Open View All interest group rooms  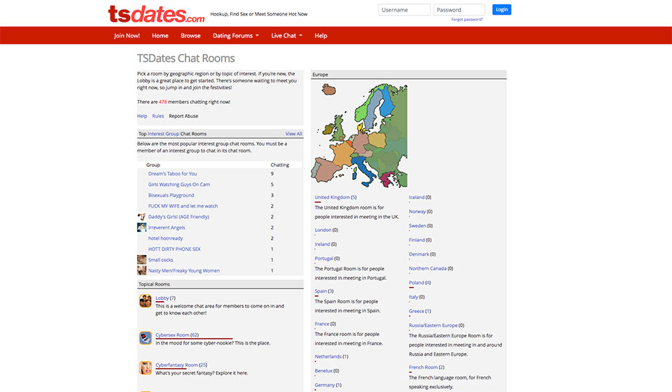click(x=293, y=133)
